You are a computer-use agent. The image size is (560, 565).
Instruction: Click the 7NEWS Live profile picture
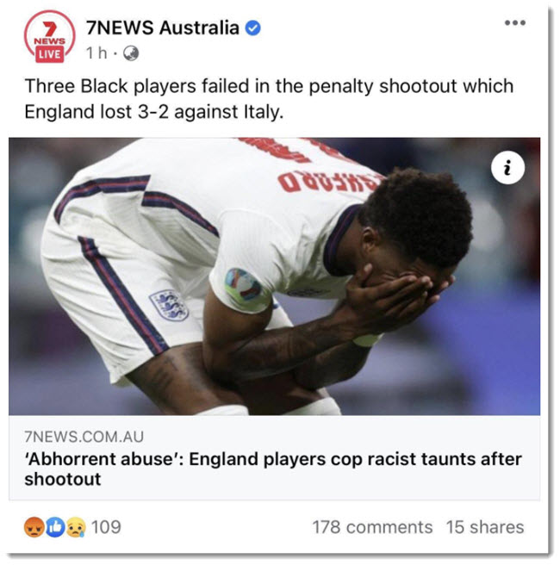coord(50,36)
